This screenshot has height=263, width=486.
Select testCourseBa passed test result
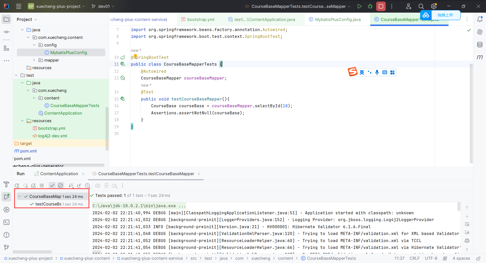tap(56, 204)
